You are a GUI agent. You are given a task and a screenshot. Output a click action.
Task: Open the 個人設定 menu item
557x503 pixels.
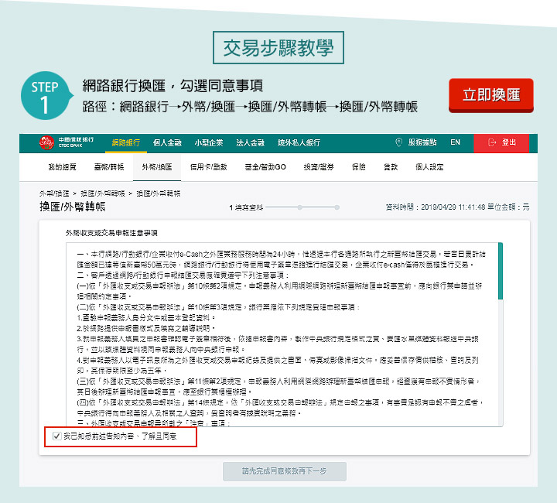[429, 166]
